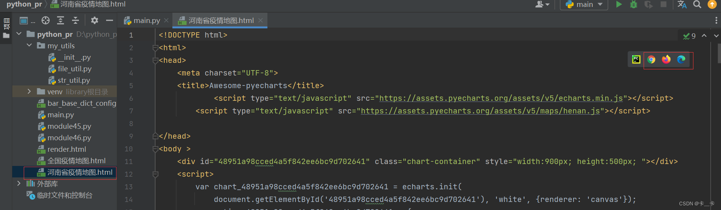Select __init__.py in project tree
The width and height of the screenshot is (721, 210).
(x=69, y=57)
